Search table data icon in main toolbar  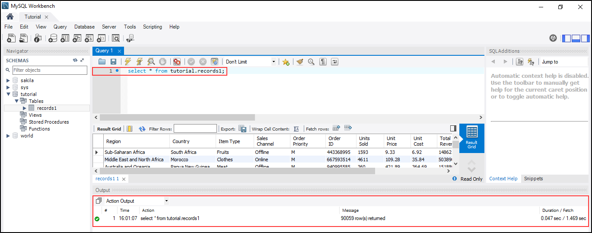[x=116, y=38]
